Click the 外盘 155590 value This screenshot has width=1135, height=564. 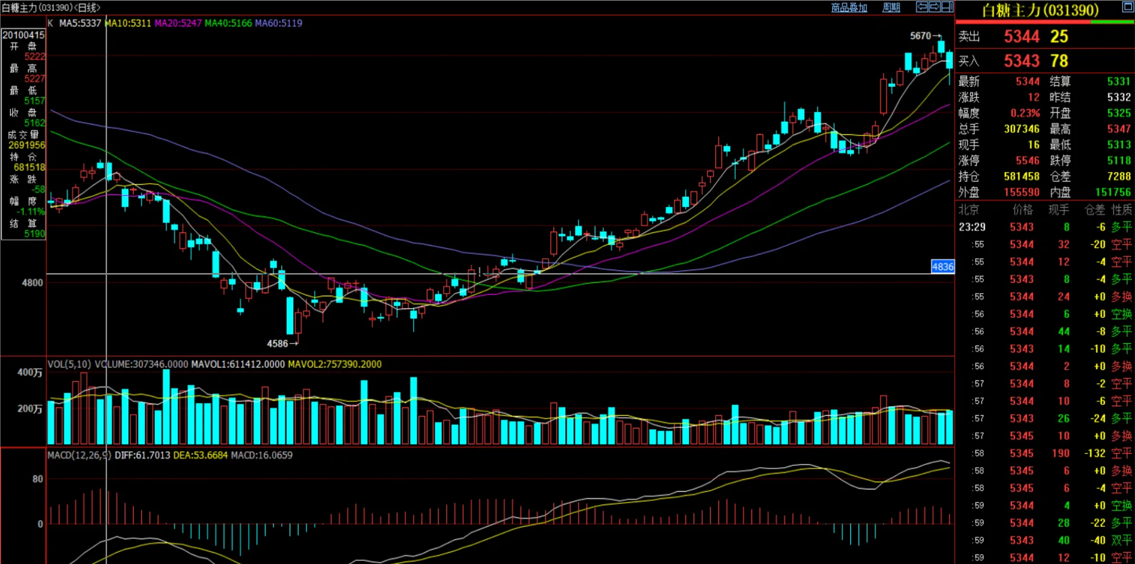[1022, 193]
